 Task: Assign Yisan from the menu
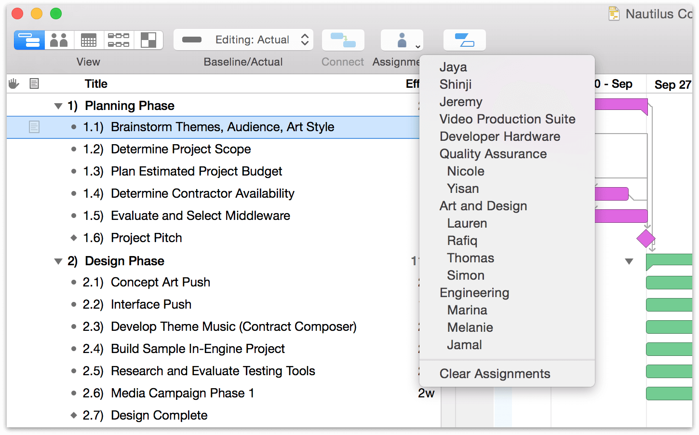coord(507,189)
